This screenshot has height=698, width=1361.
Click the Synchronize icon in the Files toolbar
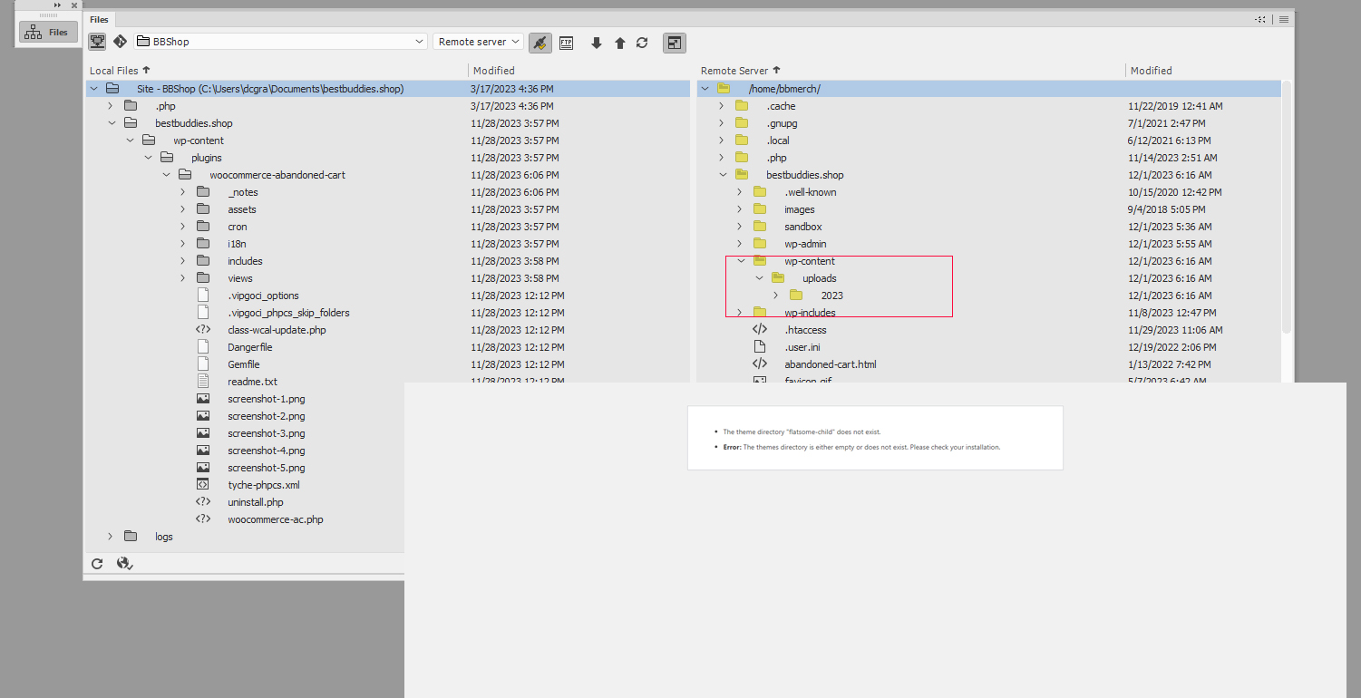point(642,43)
